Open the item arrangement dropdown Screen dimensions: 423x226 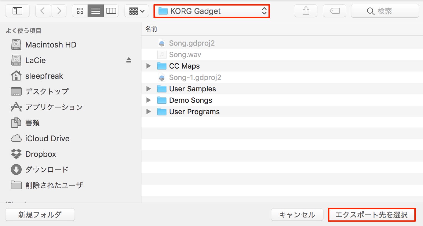click(136, 11)
